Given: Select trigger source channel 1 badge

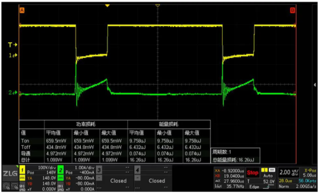Looking at the screenshot, I should tap(265, 170).
